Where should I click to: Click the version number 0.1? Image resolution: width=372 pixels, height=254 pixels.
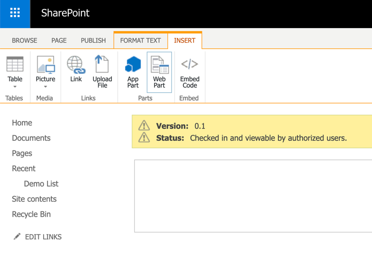point(200,126)
